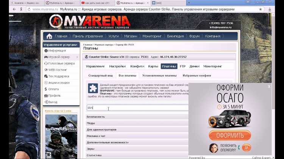Screen dimensions: 284x159
Task: Select the Установленные плагины subtab
Action: coord(159,76)
